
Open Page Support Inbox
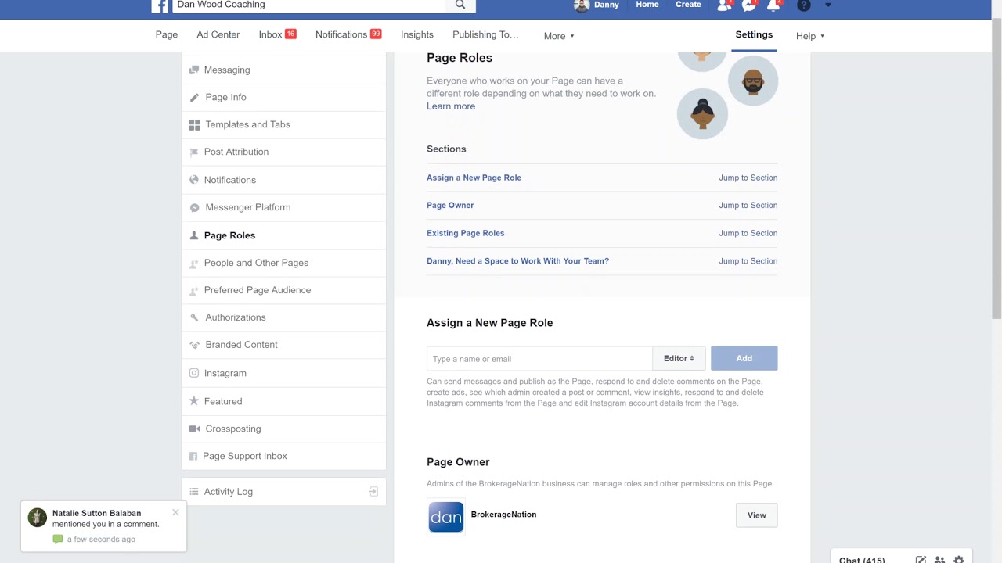coord(283,456)
